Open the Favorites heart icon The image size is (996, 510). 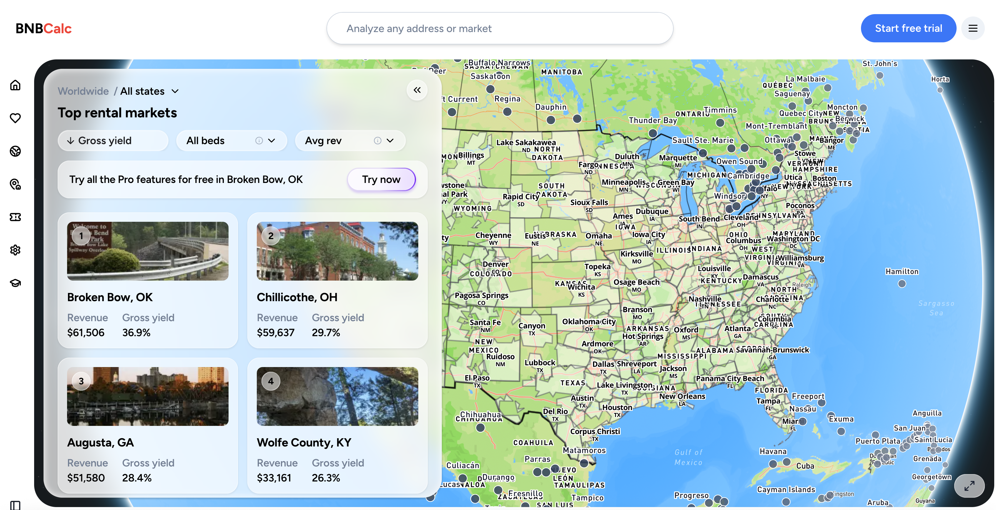[x=15, y=118]
